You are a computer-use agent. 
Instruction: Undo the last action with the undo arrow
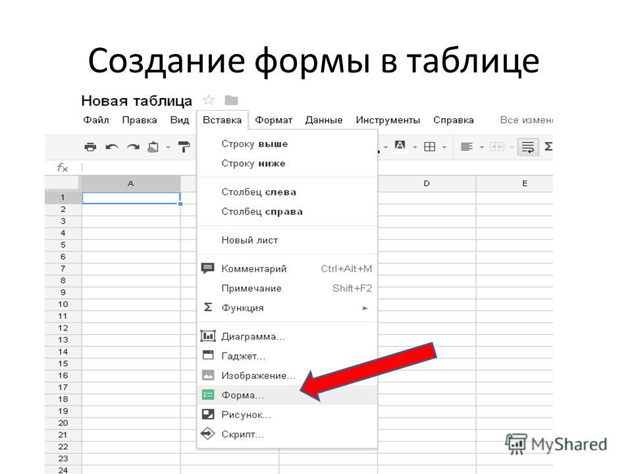coord(112,147)
